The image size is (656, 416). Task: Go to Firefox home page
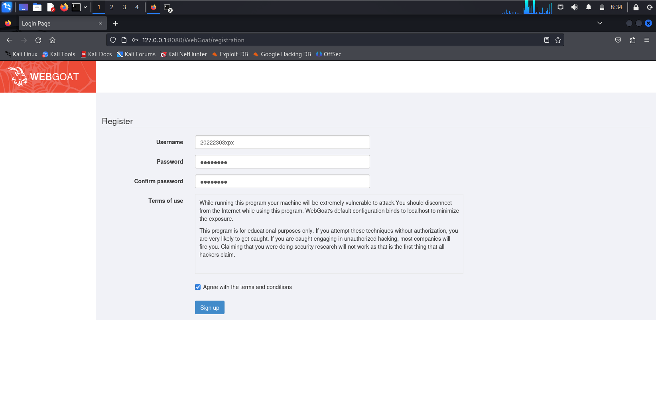point(52,40)
